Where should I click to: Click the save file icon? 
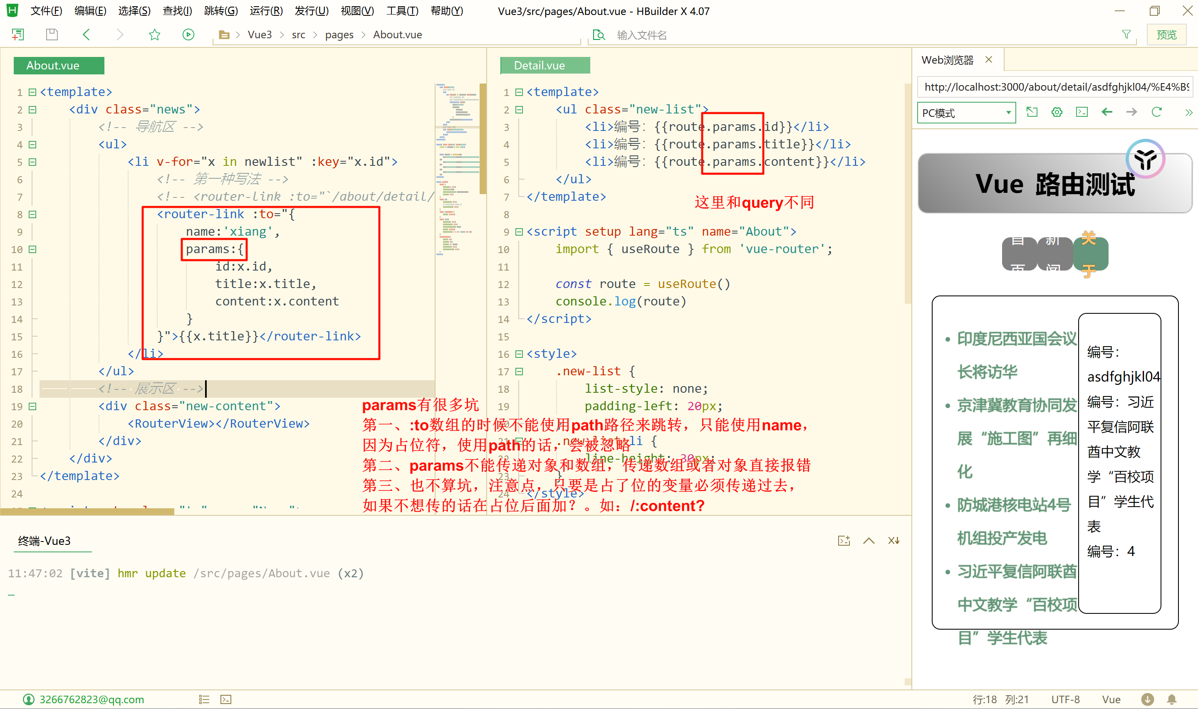pos(52,34)
